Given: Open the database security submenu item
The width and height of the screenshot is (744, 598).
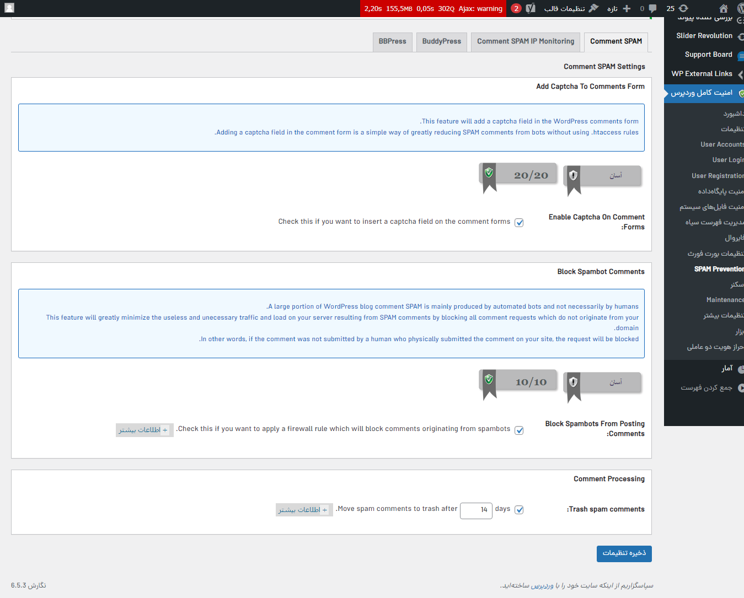Looking at the screenshot, I should [x=720, y=191].
